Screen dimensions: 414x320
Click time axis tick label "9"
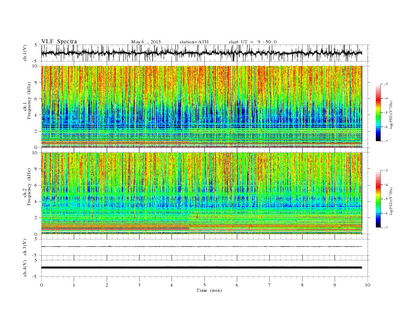pyautogui.click(x=335, y=285)
